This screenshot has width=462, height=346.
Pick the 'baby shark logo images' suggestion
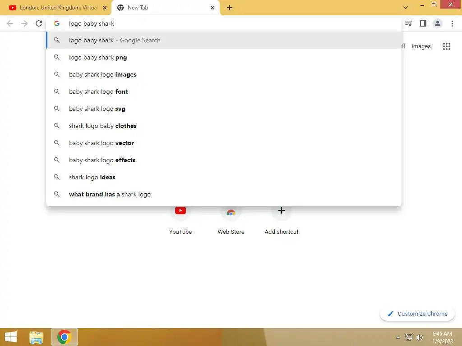point(224,74)
